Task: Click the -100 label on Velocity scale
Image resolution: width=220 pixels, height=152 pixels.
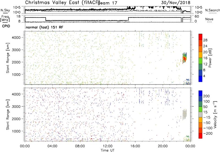Action: click(208, 128)
